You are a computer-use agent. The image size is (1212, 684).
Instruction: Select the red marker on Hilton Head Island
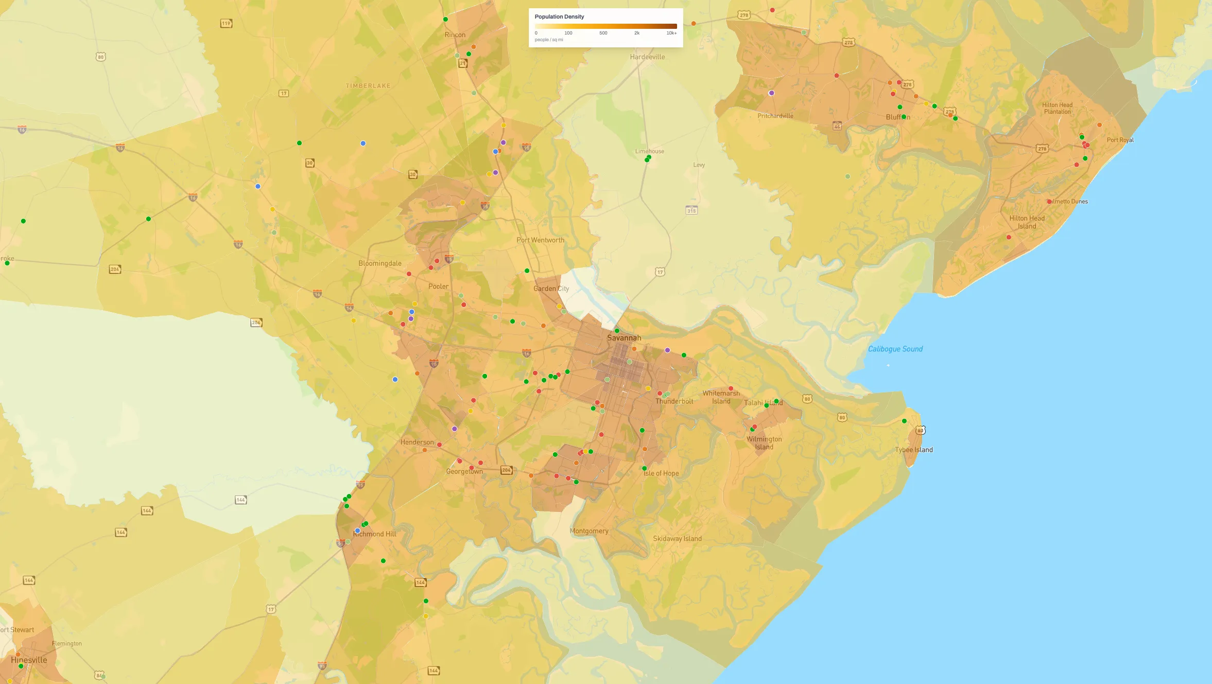pos(1009,237)
